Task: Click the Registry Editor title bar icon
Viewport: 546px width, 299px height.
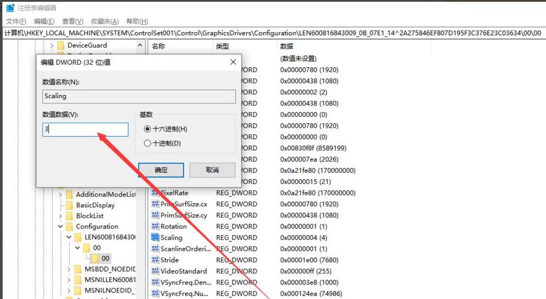Action: pyautogui.click(x=10, y=8)
